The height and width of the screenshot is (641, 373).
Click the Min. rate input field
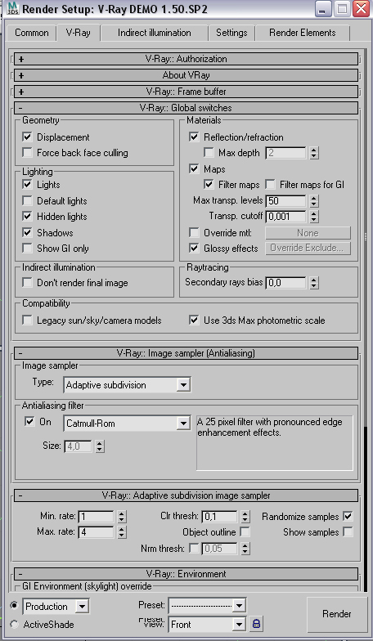(x=96, y=517)
